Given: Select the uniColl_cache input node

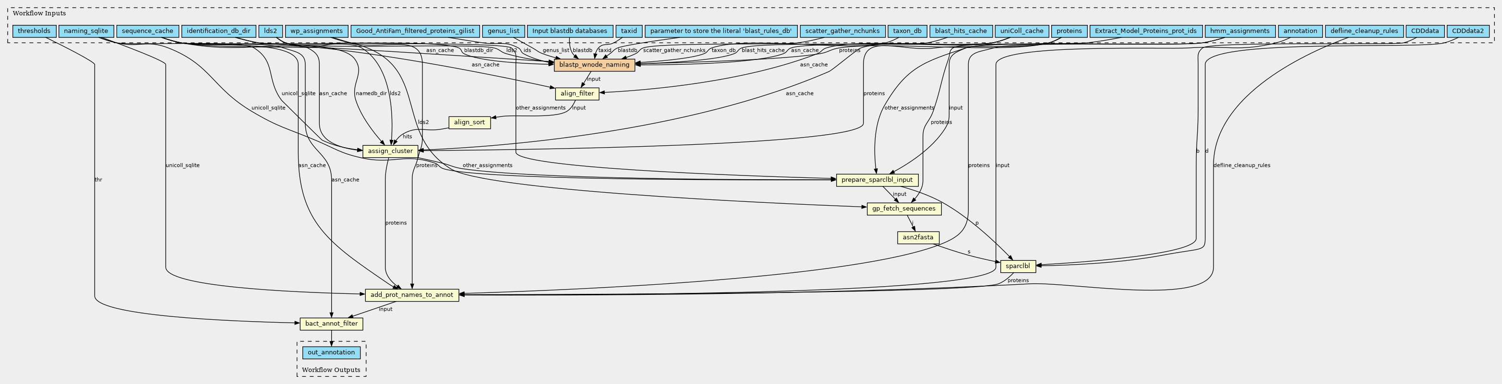Looking at the screenshot, I should coord(1022,31).
